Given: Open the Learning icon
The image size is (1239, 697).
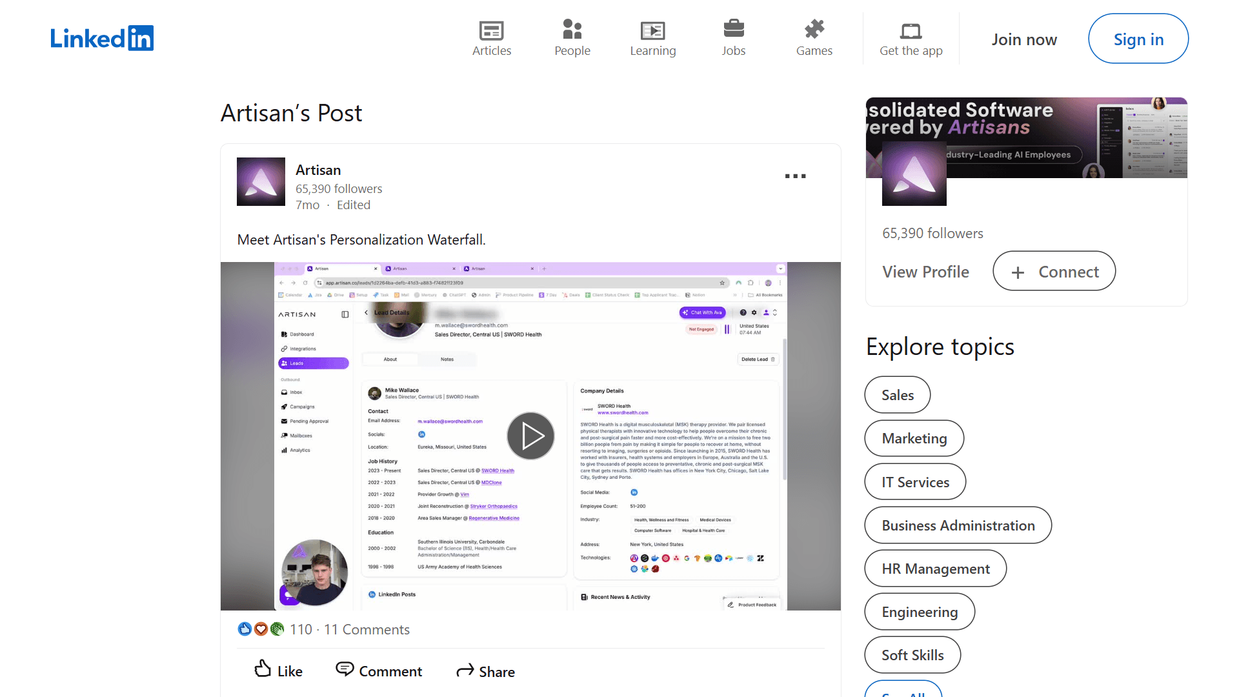Looking at the screenshot, I should (653, 30).
